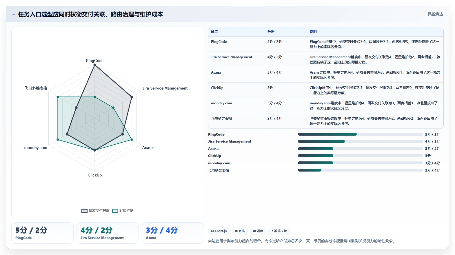Click the 3分 / 4分 Asana summary card

pos(173,233)
